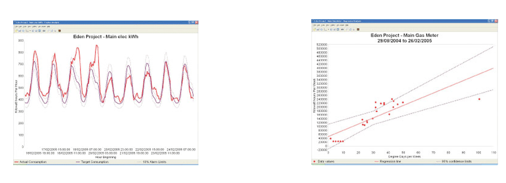506x183 pixels.
Task: Open the small dropdown arrow in electricity window toolbar
Action: (x=30, y=31)
